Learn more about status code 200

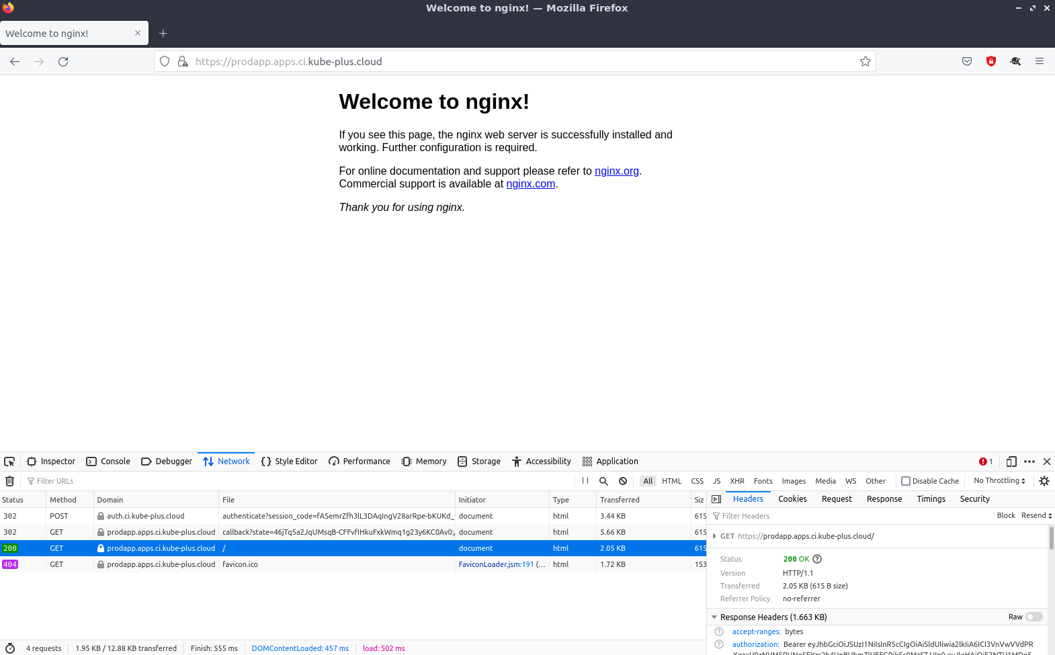[817, 559]
